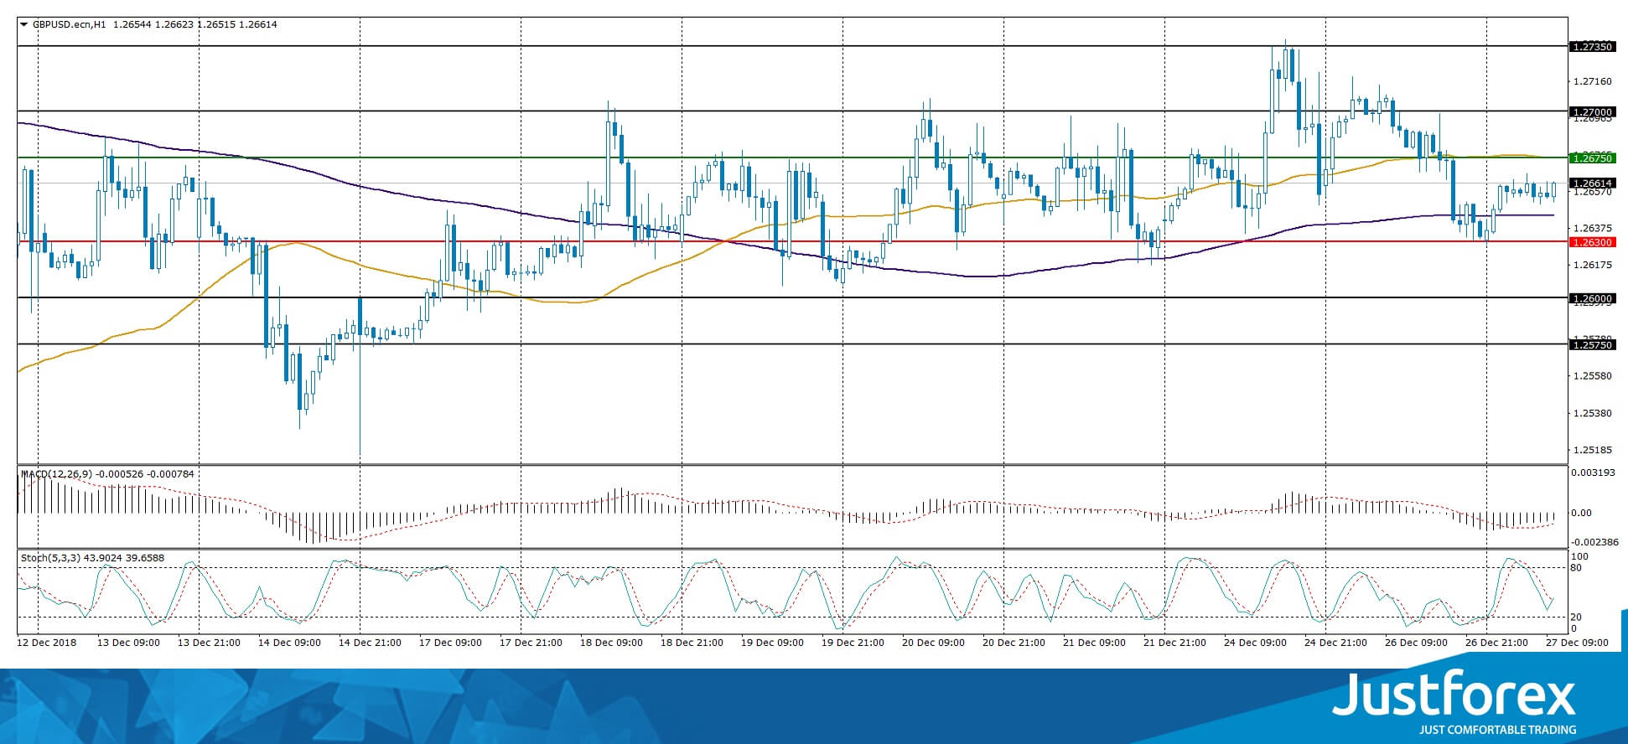The image size is (1628, 744).
Task: Click the 18 Dec 09:00 time label
Action: 611,643
